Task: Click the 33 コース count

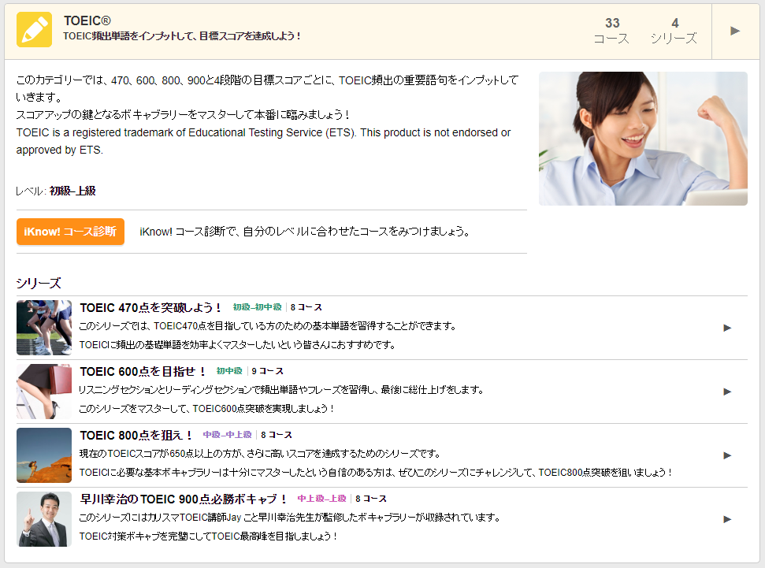Action: coord(612,31)
